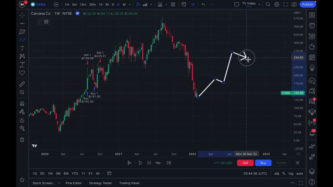Expand the timeframe dropdown arrow
Screen dimensions: 333x187
pyautogui.click(x=130, y=5)
